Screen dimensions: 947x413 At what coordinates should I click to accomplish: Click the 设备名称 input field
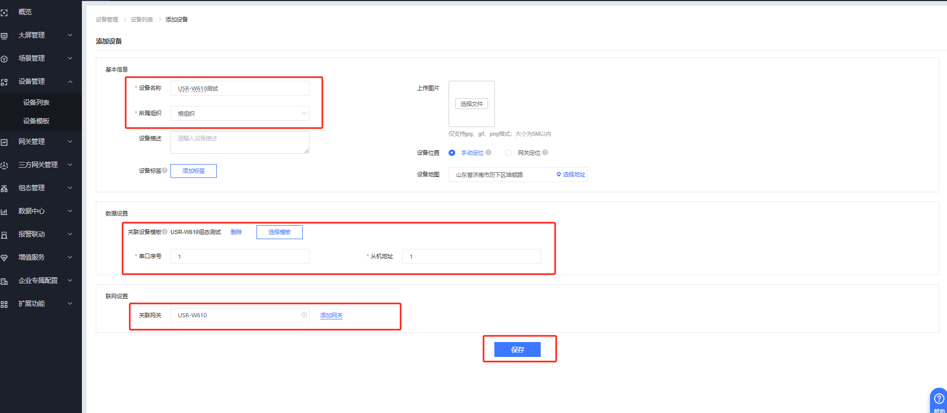coord(240,88)
